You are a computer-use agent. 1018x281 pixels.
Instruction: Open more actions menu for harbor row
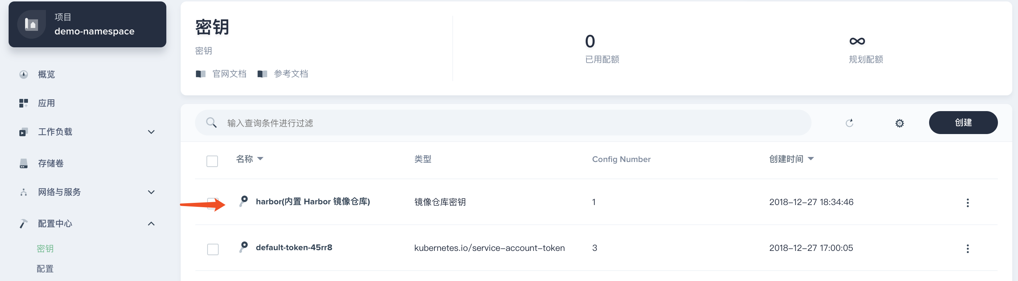click(x=967, y=203)
